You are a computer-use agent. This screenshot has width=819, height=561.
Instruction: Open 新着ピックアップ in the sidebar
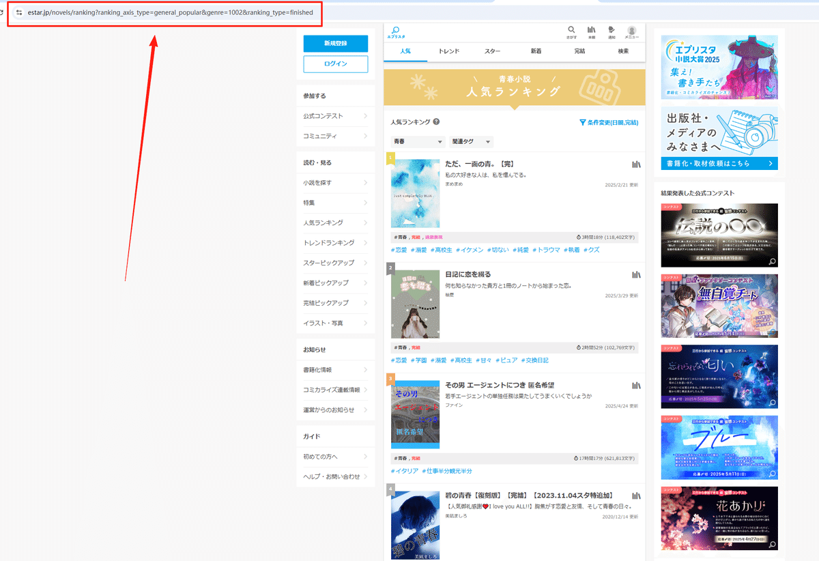336,283
